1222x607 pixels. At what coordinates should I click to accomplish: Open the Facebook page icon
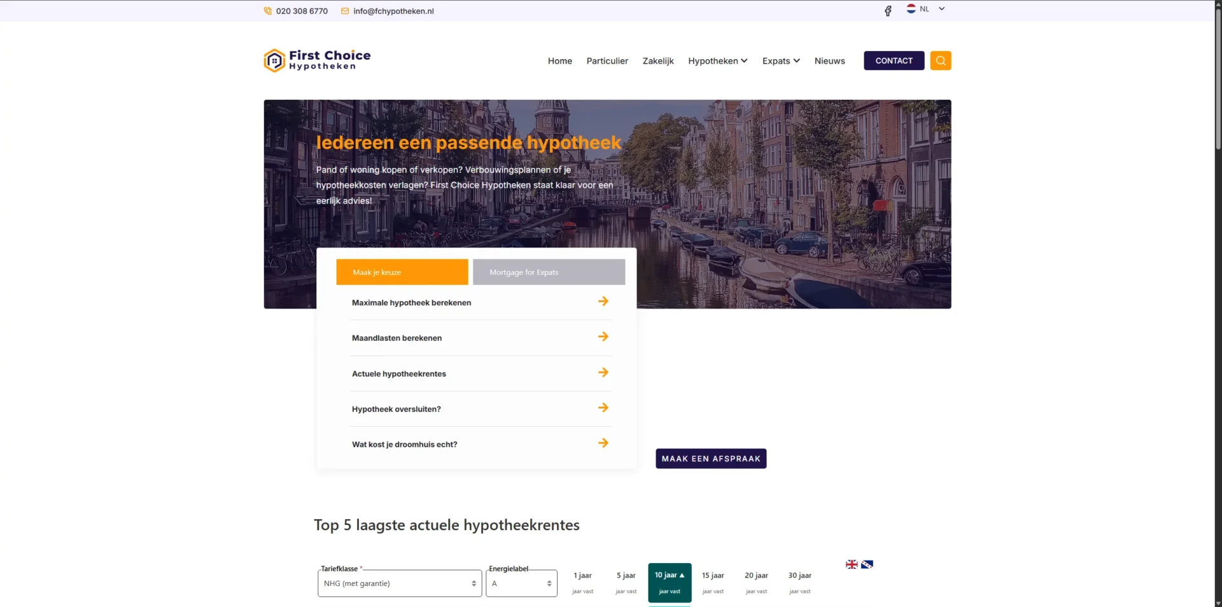pos(888,11)
